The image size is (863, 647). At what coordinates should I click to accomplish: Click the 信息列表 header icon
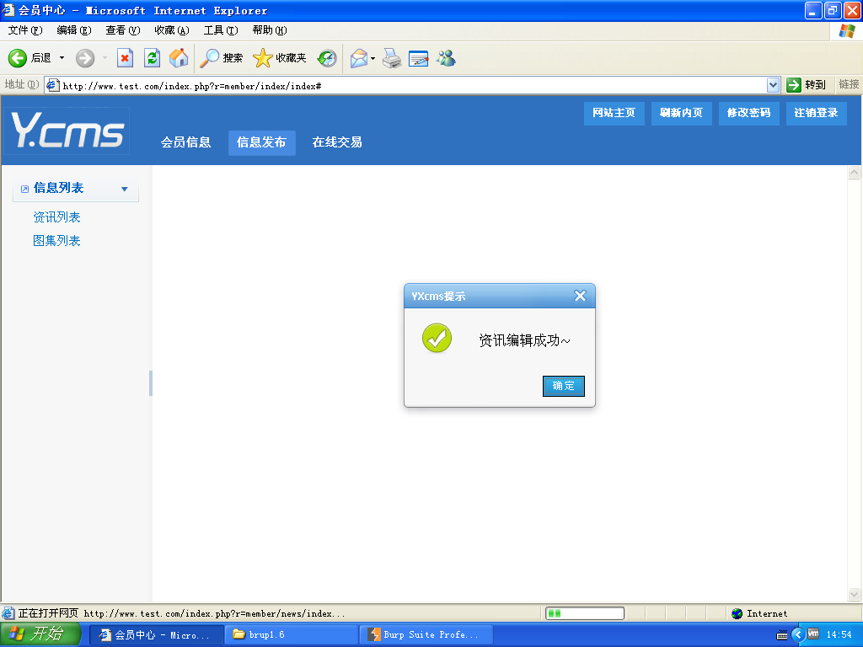pos(24,190)
